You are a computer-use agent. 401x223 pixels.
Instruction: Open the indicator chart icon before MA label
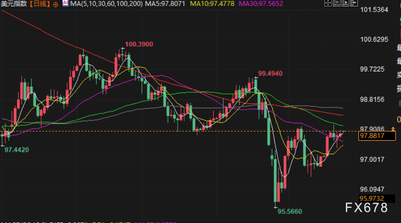click(x=65, y=3)
